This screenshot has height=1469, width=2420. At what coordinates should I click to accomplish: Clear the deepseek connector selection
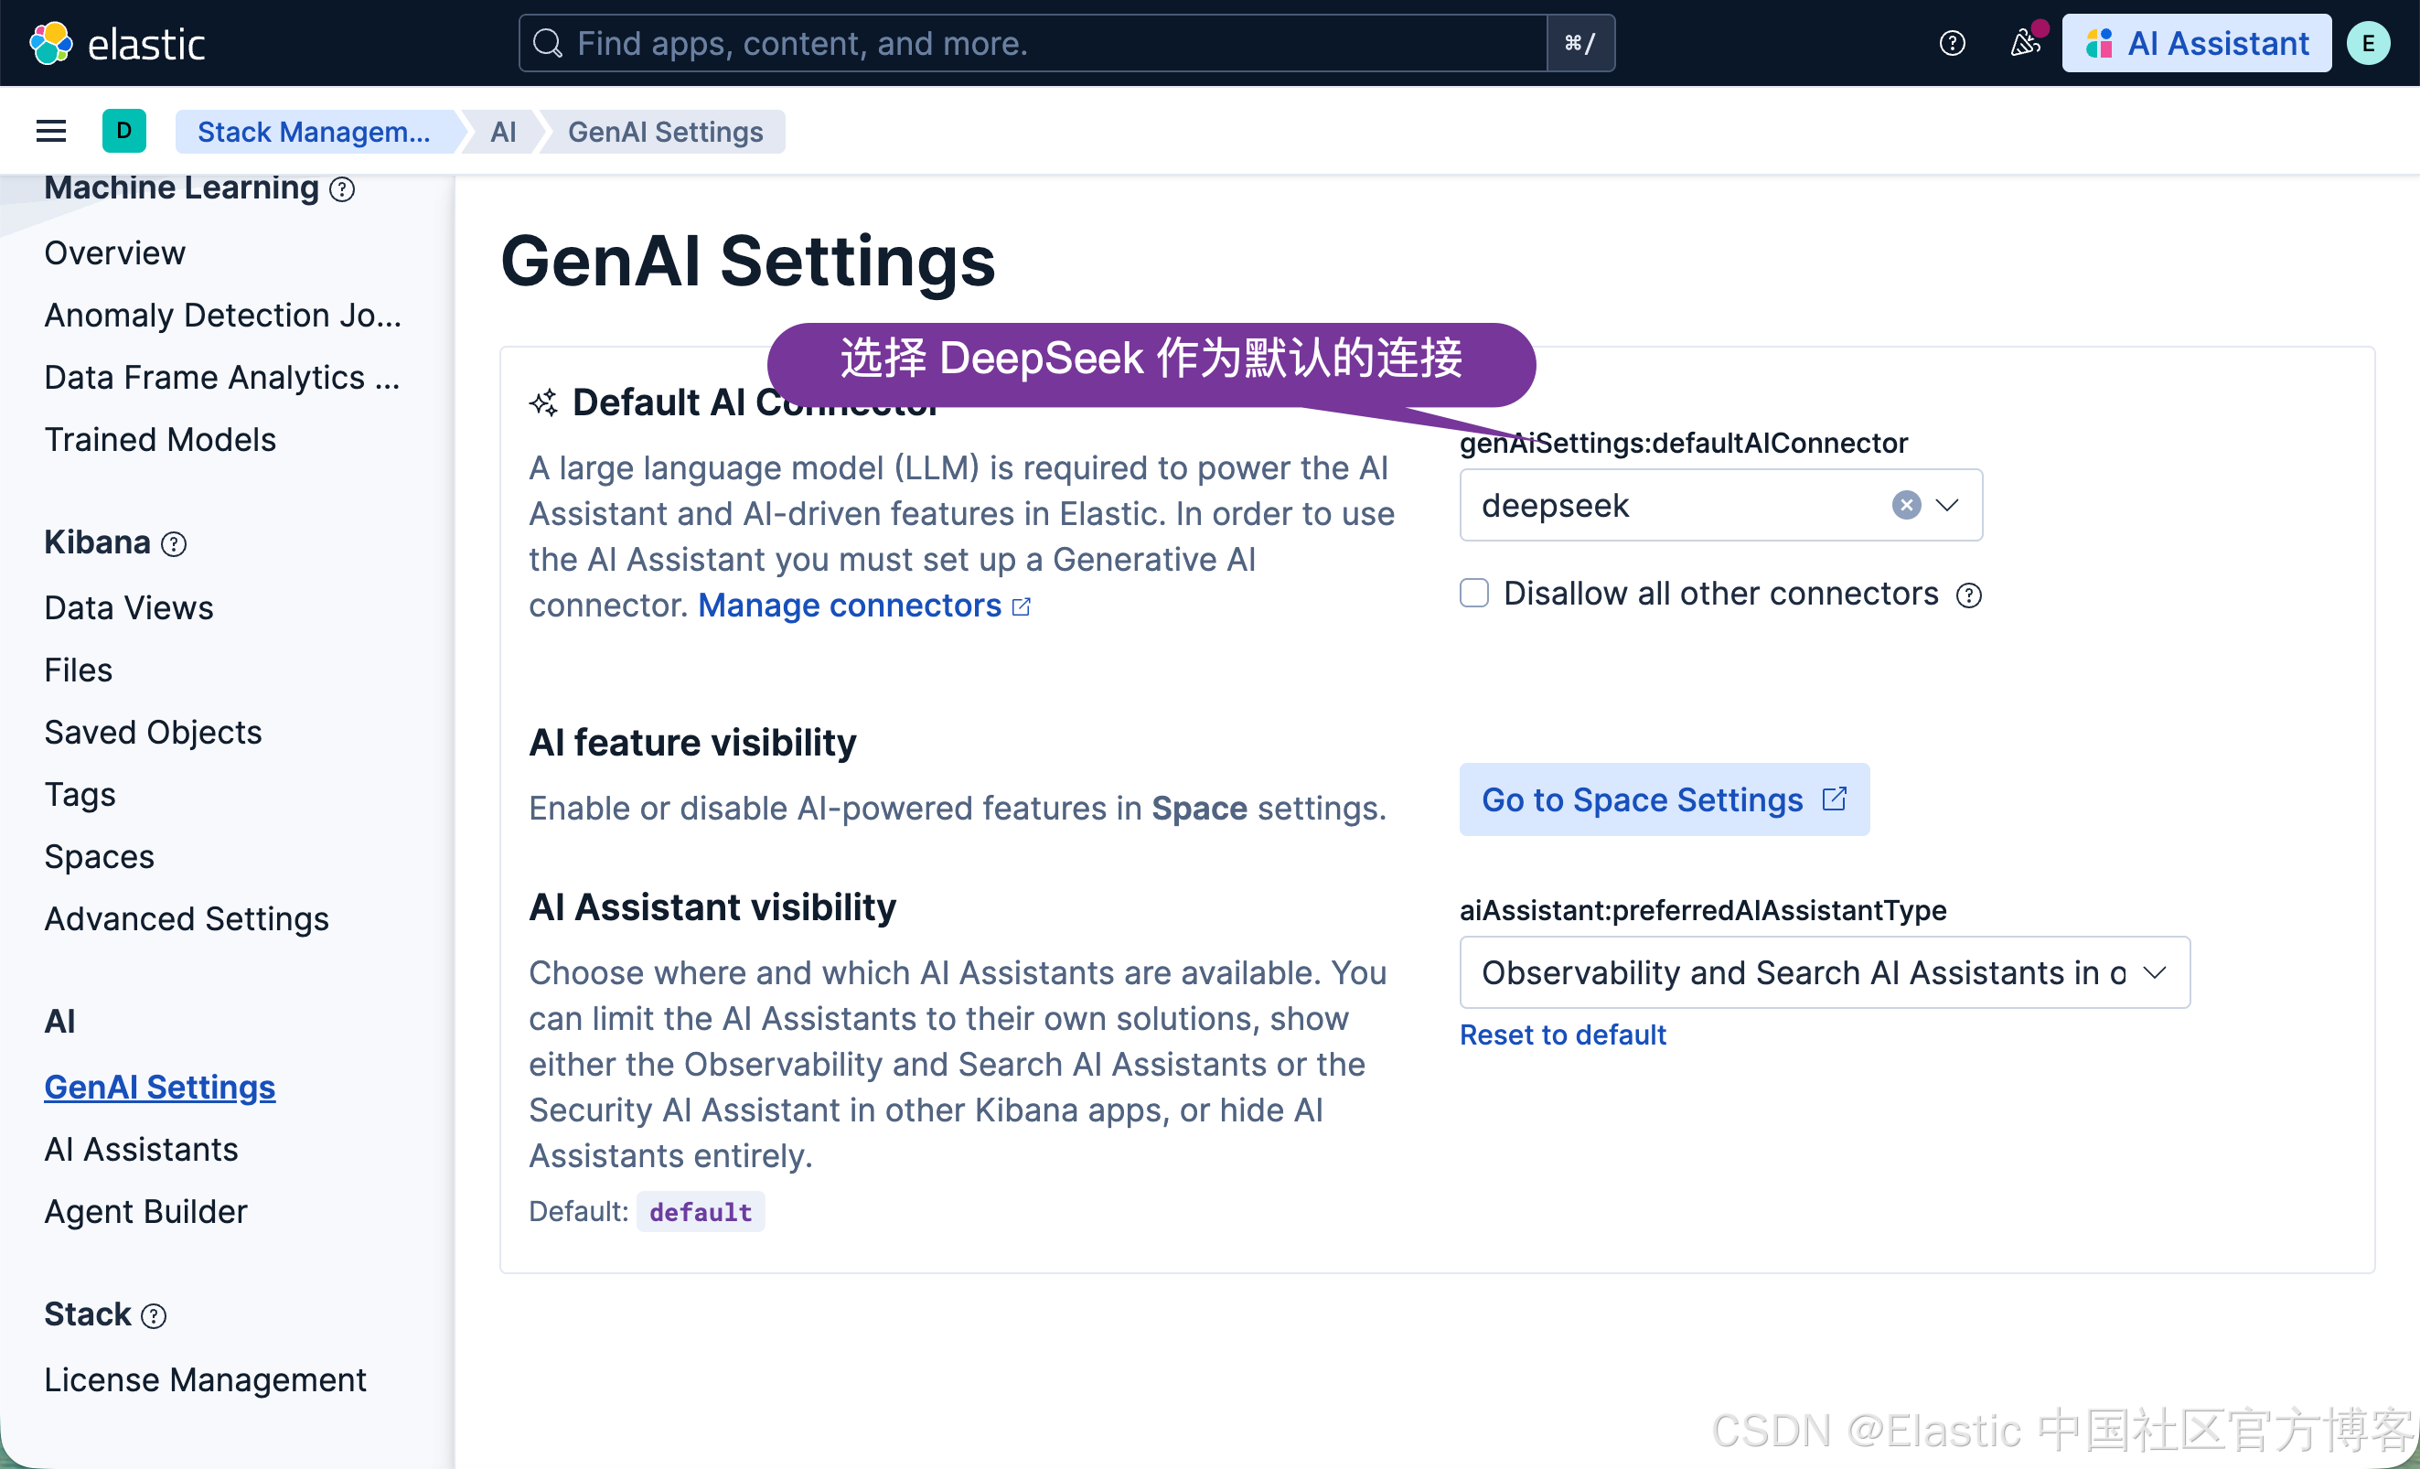point(1905,505)
